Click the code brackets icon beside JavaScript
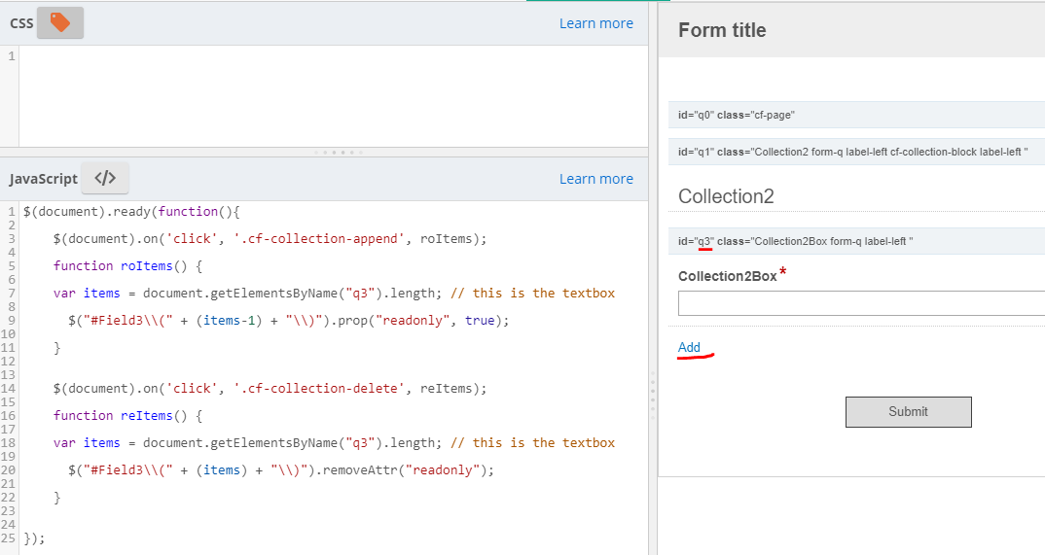Image resolution: width=1045 pixels, height=555 pixels. (x=105, y=178)
